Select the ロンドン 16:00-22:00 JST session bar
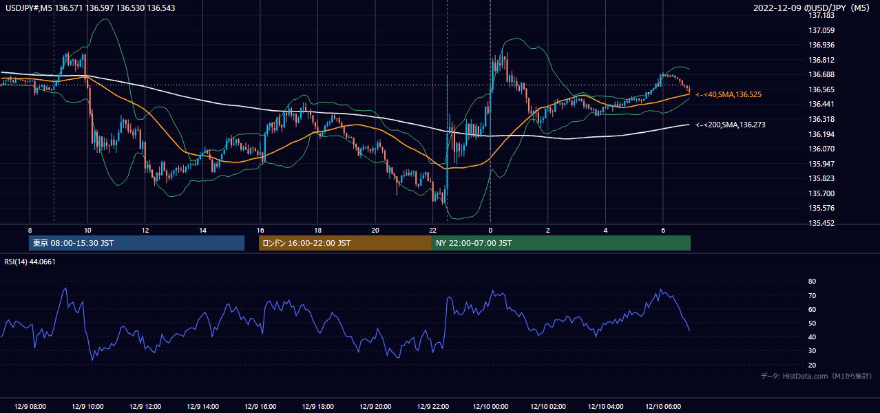The height and width of the screenshot is (413, 880). pos(345,243)
